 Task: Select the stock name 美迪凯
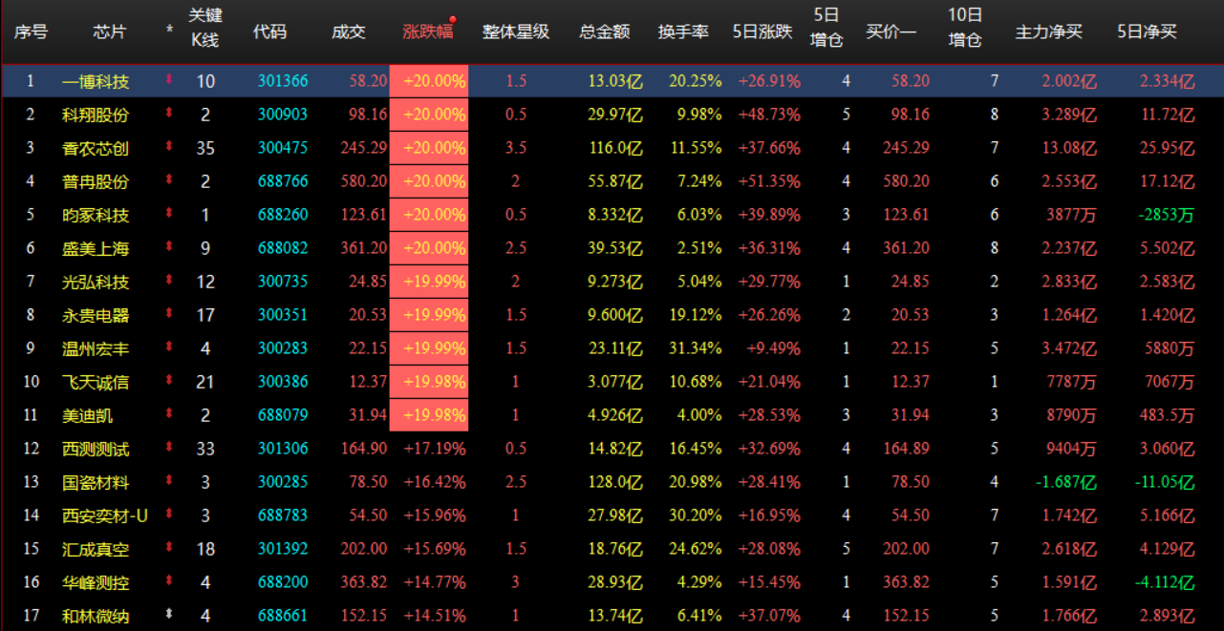(87, 415)
